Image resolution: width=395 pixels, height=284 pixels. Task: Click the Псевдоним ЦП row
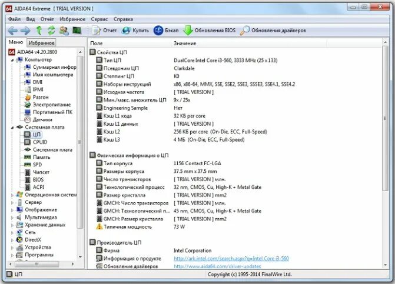(145, 68)
